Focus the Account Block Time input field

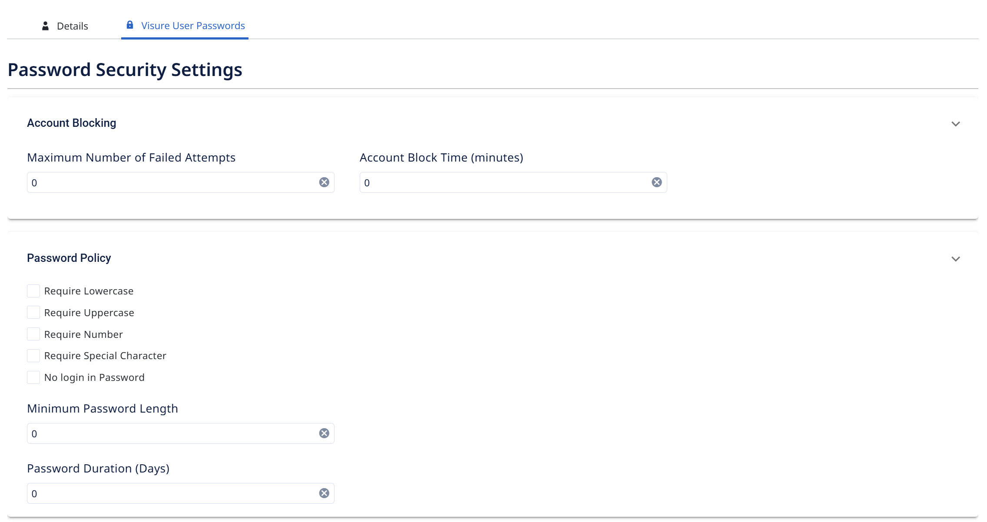coord(506,182)
